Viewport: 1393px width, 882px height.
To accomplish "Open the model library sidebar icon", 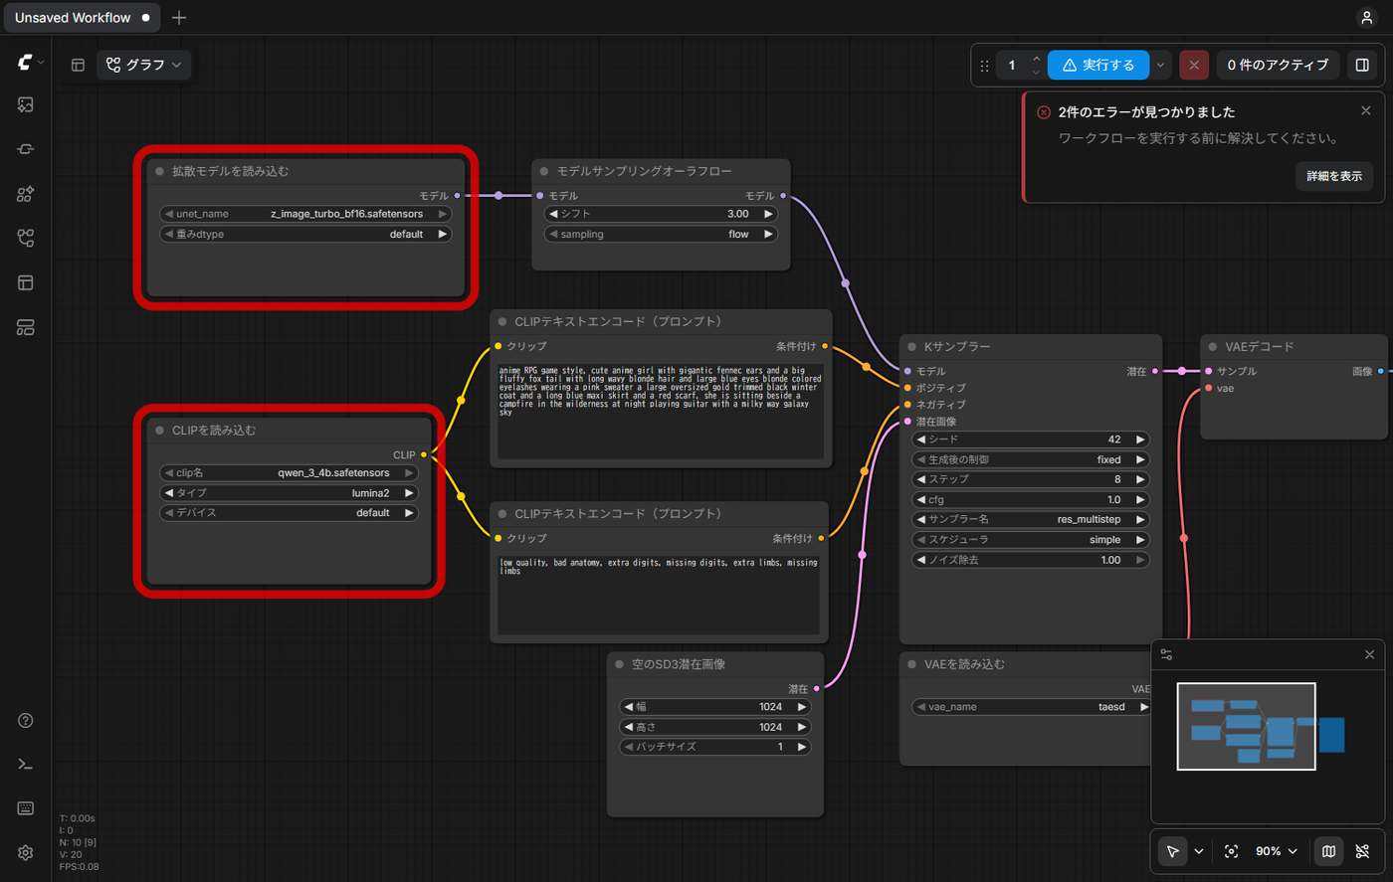I will 26,194.
